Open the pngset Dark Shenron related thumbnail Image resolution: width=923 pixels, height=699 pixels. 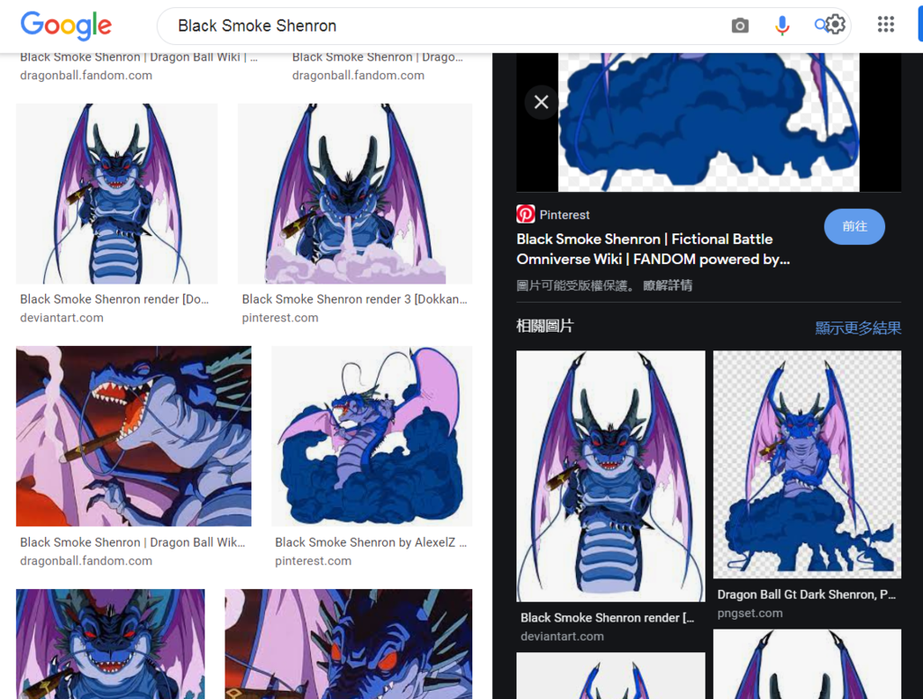click(807, 465)
